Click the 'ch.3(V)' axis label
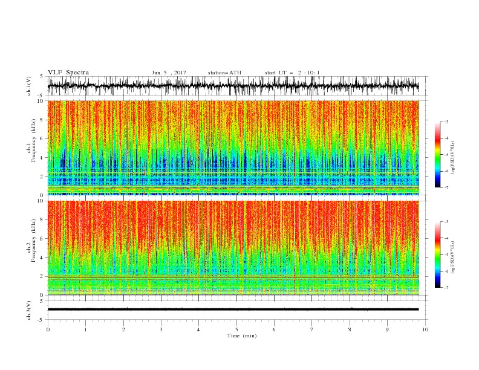This screenshot has width=479, height=370. pos(29,310)
